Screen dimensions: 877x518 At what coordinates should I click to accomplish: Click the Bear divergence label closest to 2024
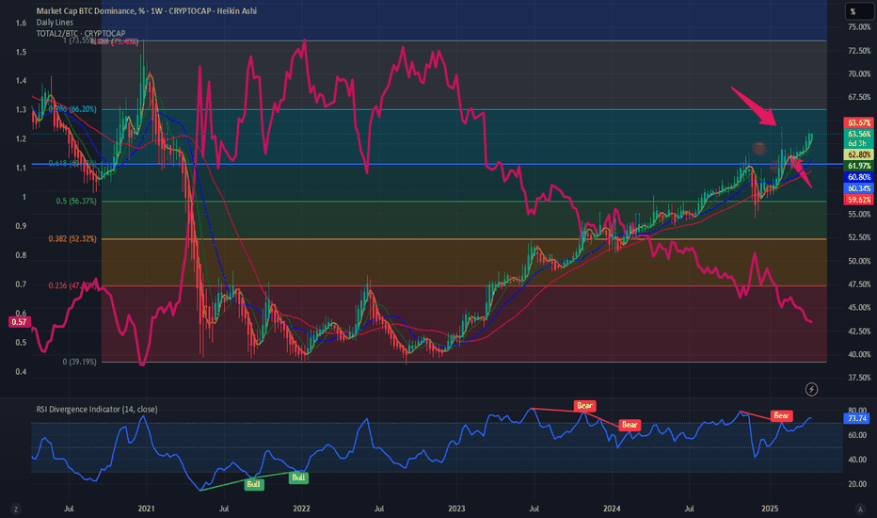point(630,425)
